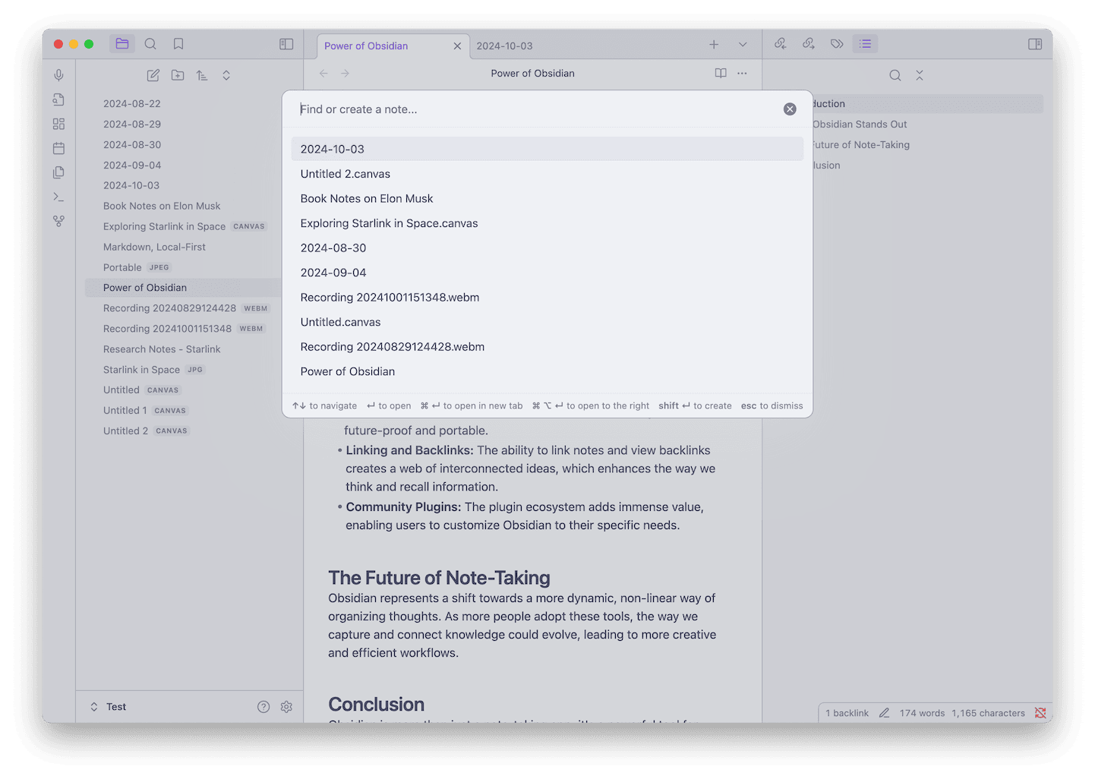Create a new folder in the sidebar
This screenshot has height=779, width=1095.
177,75
